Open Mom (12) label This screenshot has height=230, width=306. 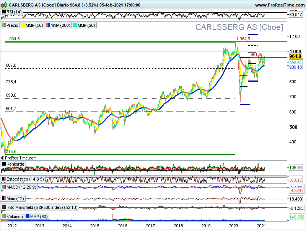pyautogui.click(x=15, y=199)
